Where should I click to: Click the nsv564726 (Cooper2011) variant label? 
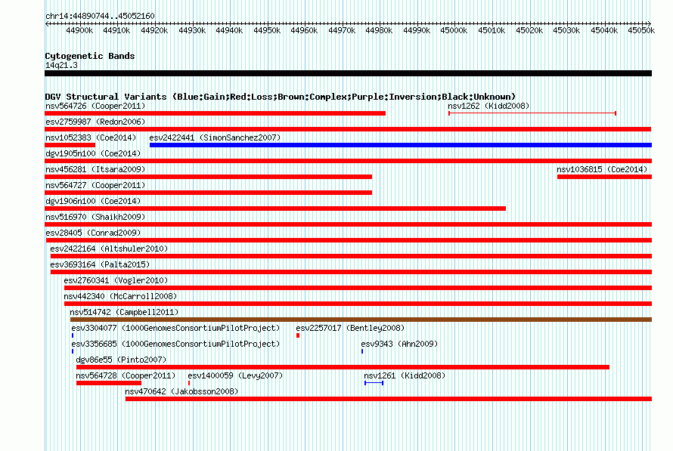pos(95,106)
